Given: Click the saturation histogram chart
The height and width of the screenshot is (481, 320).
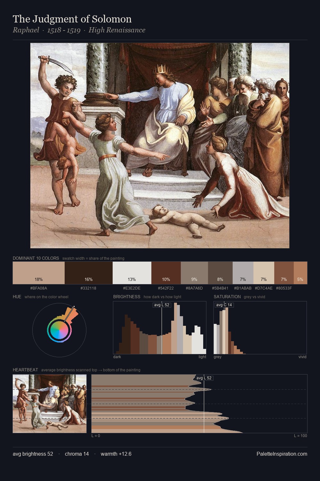Looking at the screenshot, I should point(260,328).
